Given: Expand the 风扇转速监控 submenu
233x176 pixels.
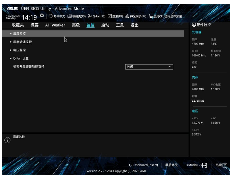Looking at the screenshot, I should pos(22,42).
